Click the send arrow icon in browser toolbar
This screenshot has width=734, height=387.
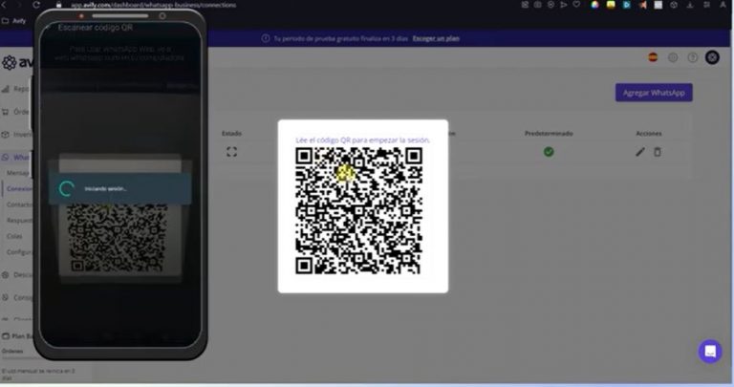point(564,5)
